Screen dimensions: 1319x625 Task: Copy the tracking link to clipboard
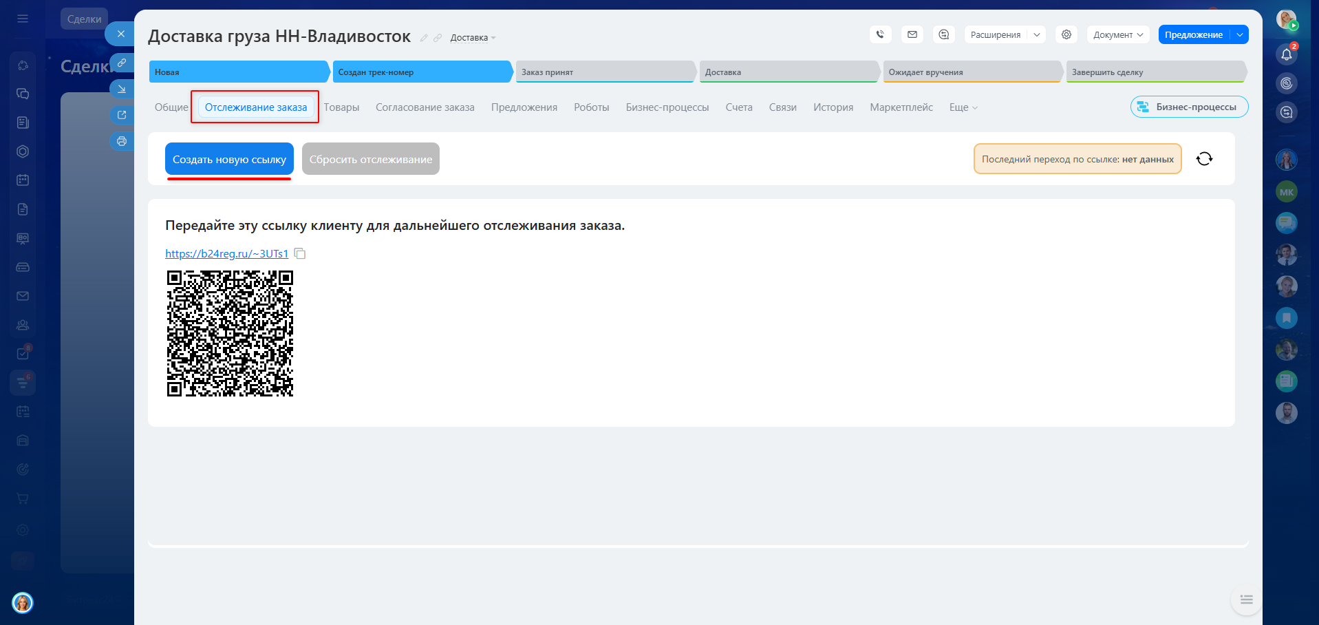tap(300, 254)
